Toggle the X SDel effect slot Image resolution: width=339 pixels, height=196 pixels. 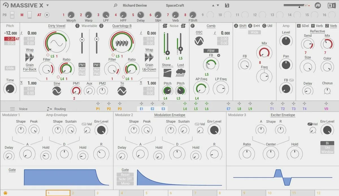click(x=299, y=26)
